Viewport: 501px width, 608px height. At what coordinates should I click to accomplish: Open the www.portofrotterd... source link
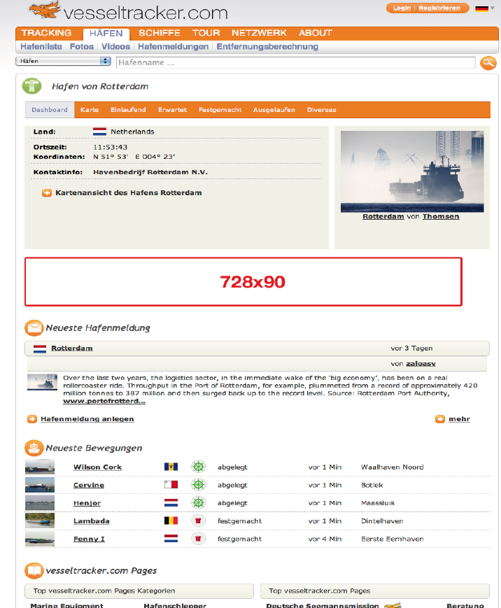pos(104,401)
